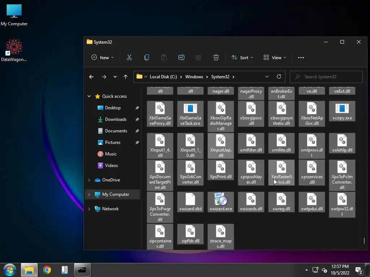The width and height of the screenshot is (370, 277).
Task: Open the notification center icon
Action: pos(359,270)
